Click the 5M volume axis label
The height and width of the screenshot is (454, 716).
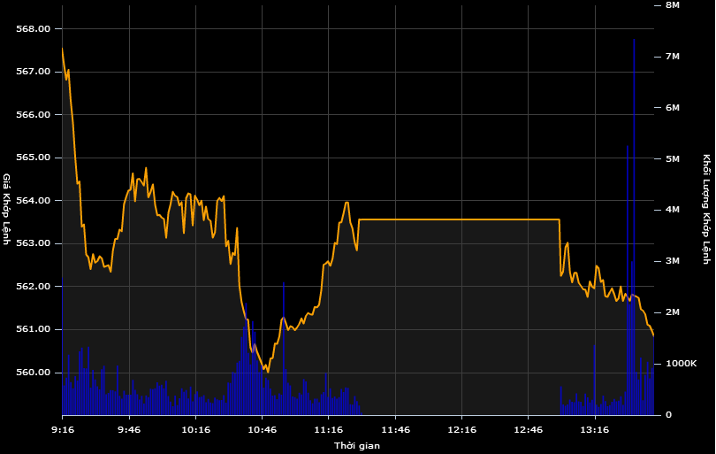[672, 159]
